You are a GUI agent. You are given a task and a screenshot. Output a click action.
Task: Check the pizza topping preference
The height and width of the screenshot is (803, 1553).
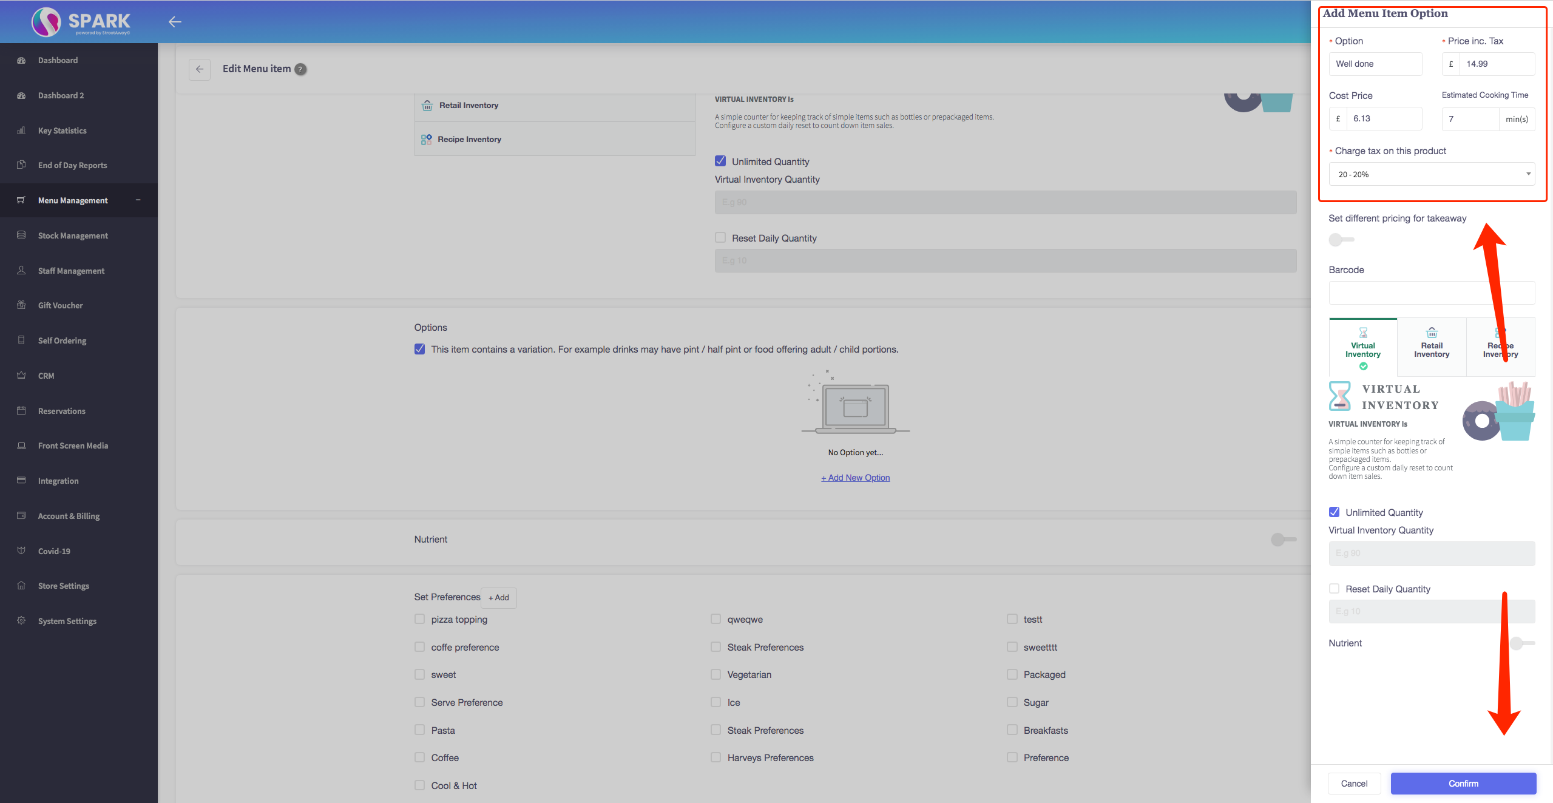[419, 619]
